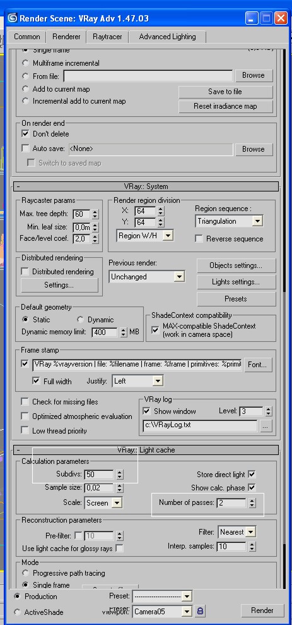Click the VRayLog.txt path field
The height and width of the screenshot is (625, 292).
pyautogui.click(x=200, y=425)
